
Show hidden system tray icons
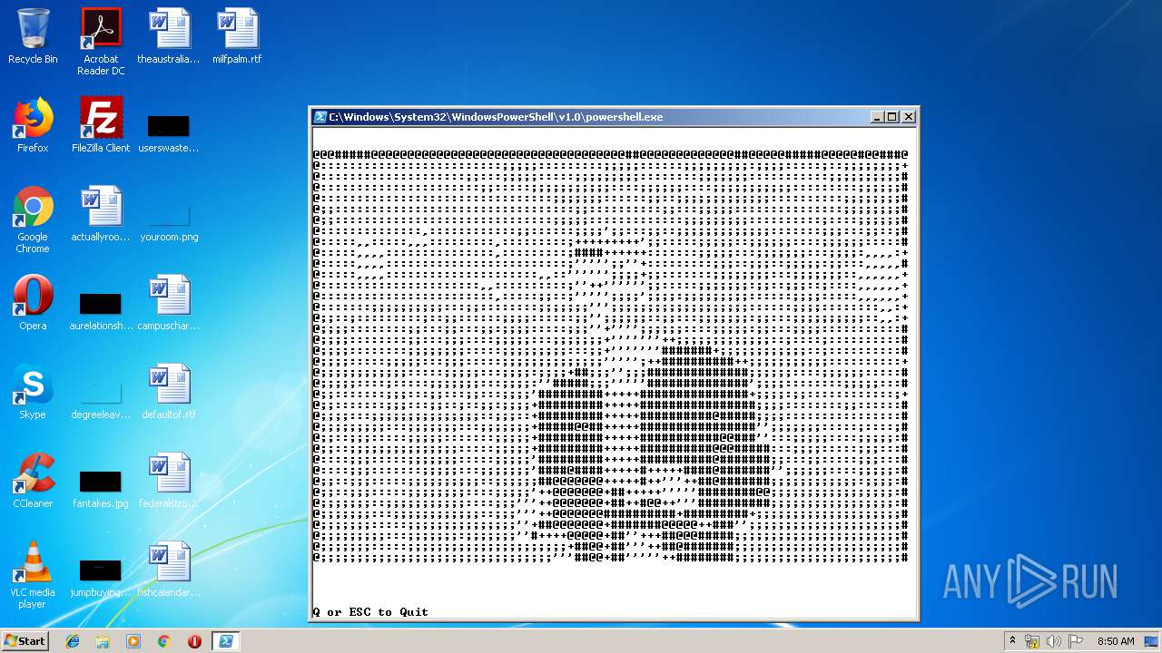point(1012,640)
